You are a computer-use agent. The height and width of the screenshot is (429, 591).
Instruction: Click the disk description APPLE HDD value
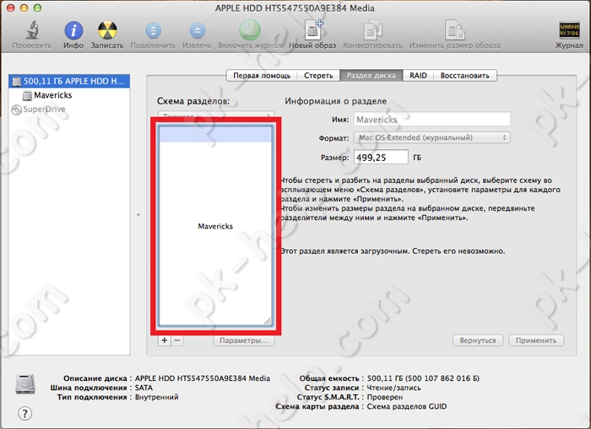(203, 378)
